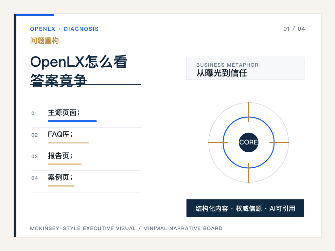Click the number 04 beside 案例页
Image resolution: width=335 pixels, height=251 pixels.
point(34,178)
